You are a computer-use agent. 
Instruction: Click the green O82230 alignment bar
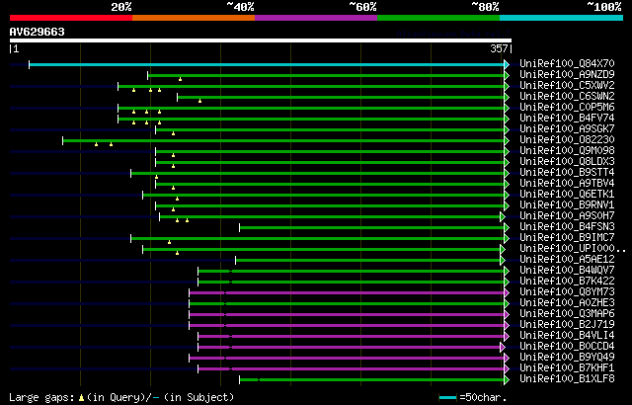click(x=283, y=140)
